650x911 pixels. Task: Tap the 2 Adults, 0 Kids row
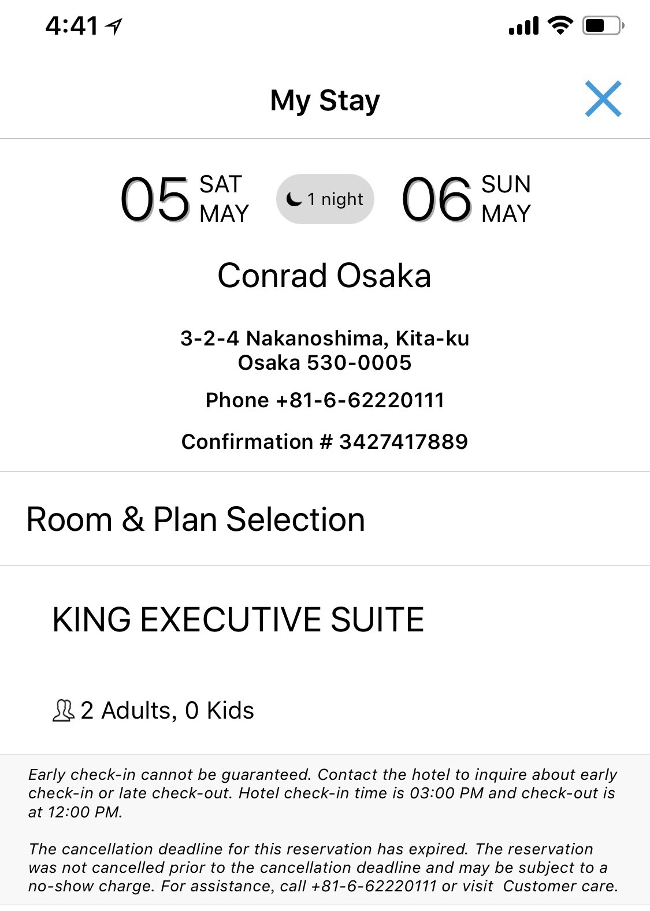[153, 711]
